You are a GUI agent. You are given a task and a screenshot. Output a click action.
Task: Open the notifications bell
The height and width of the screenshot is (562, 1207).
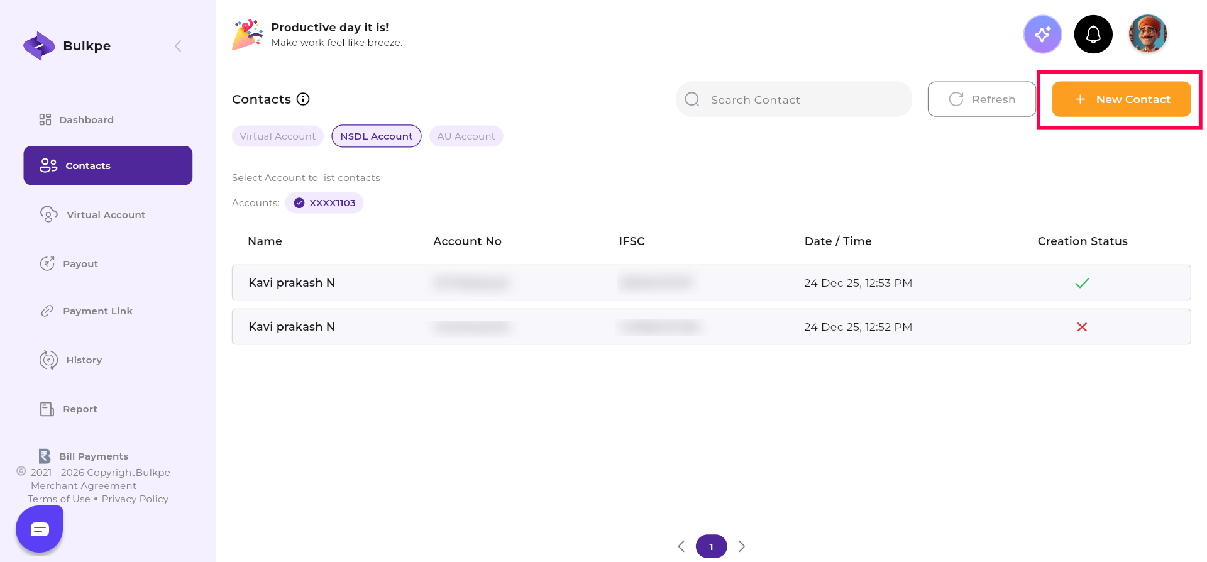pos(1093,34)
